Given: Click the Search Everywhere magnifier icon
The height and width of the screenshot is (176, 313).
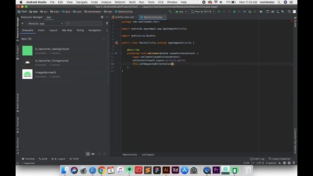Looking at the screenshot, I should 289,12.
